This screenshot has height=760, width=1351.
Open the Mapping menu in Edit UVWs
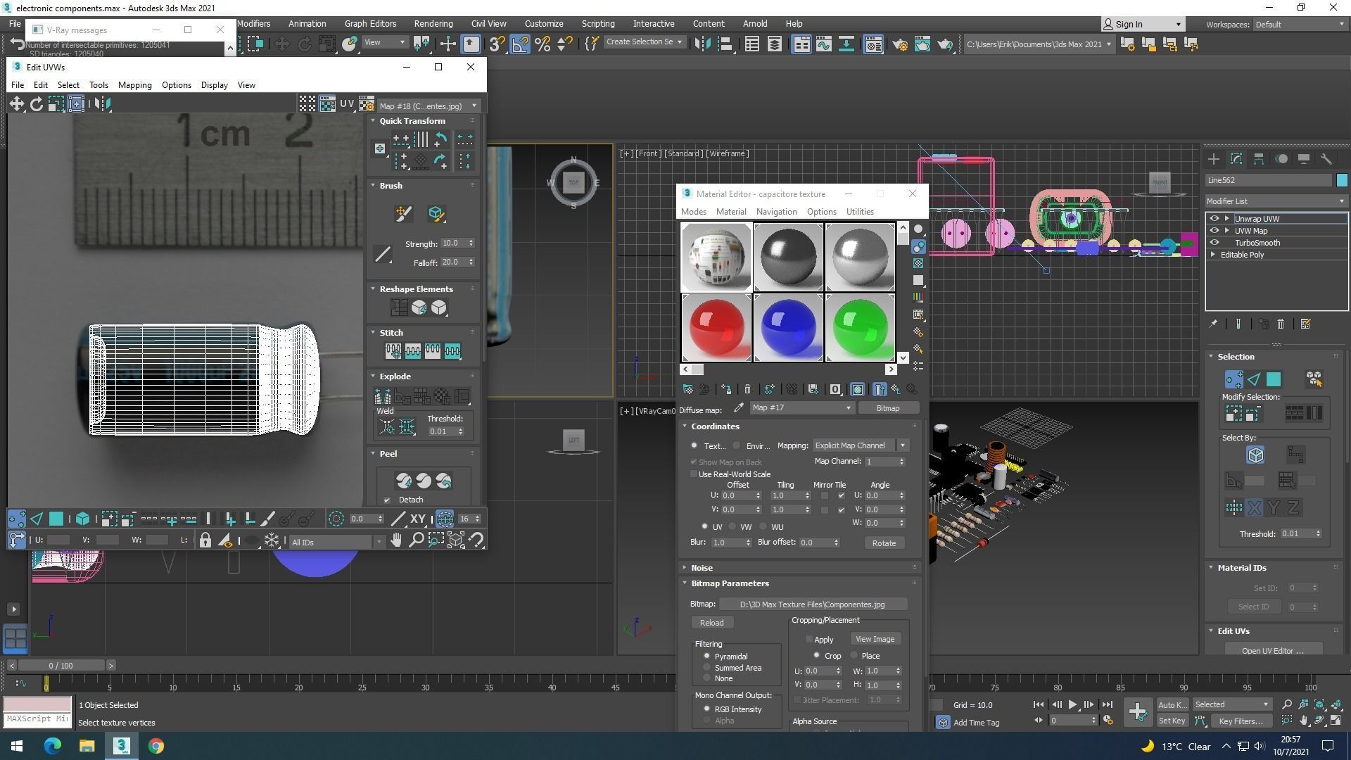134,85
